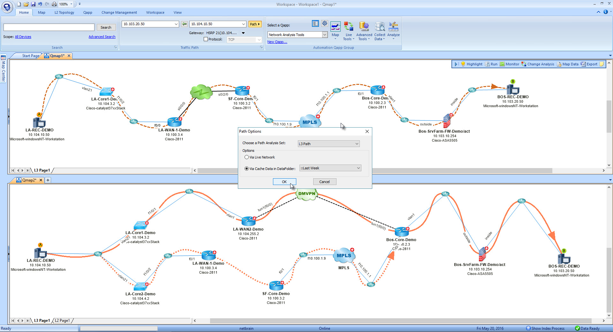Switch to the L2 Topology ribbon tab

[64, 12]
